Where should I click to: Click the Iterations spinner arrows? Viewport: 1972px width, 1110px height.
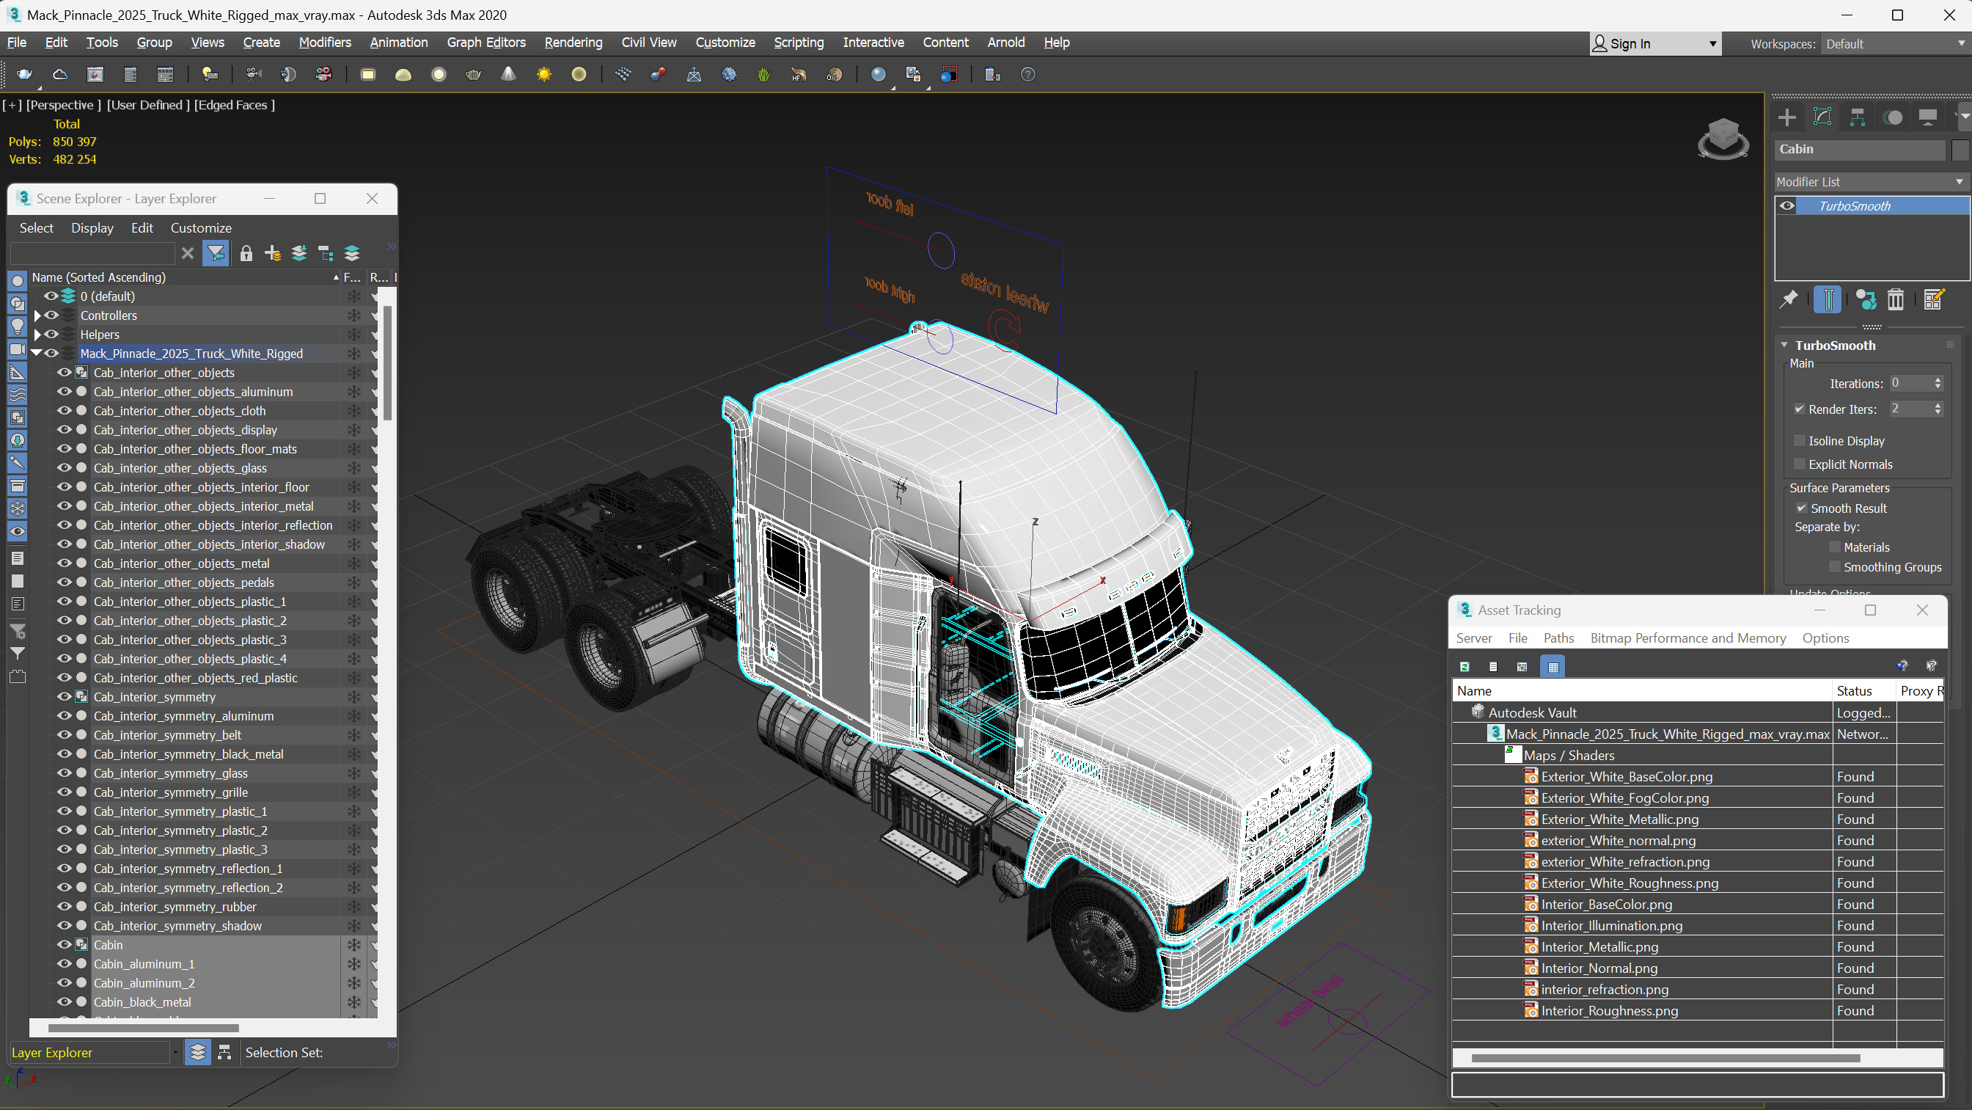1938,383
